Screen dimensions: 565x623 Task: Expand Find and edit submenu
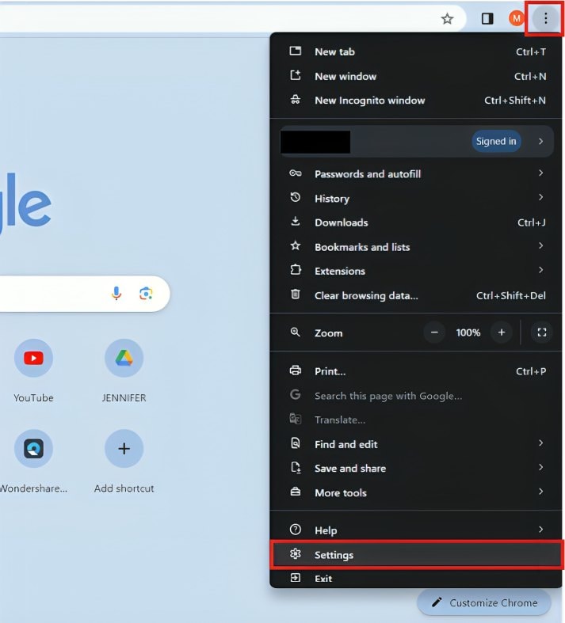point(540,443)
